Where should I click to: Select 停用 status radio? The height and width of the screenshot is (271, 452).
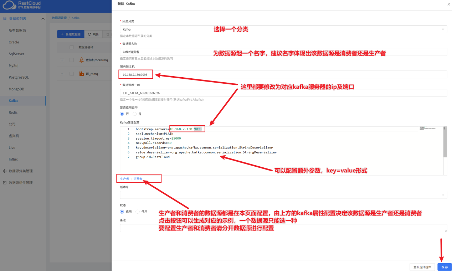click(x=138, y=212)
